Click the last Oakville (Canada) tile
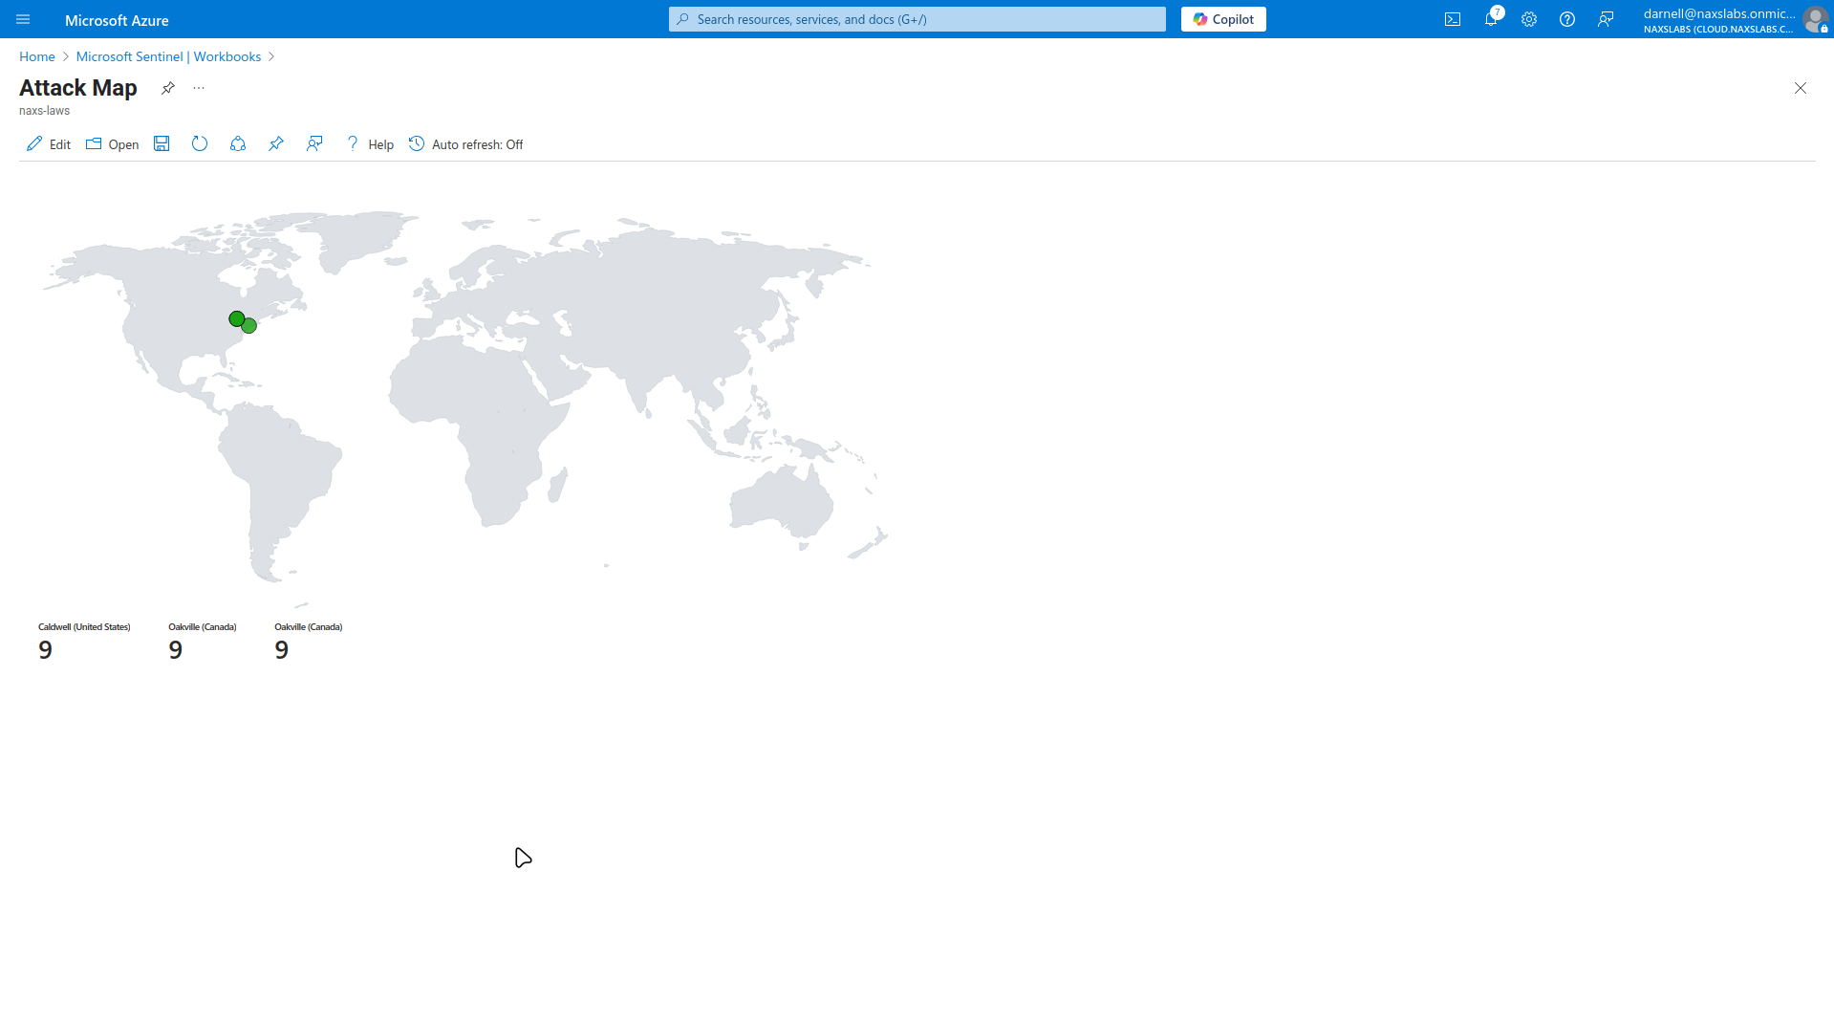Image resolution: width=1834 pixels, height=1025 pixels. (x=309, y=642)
